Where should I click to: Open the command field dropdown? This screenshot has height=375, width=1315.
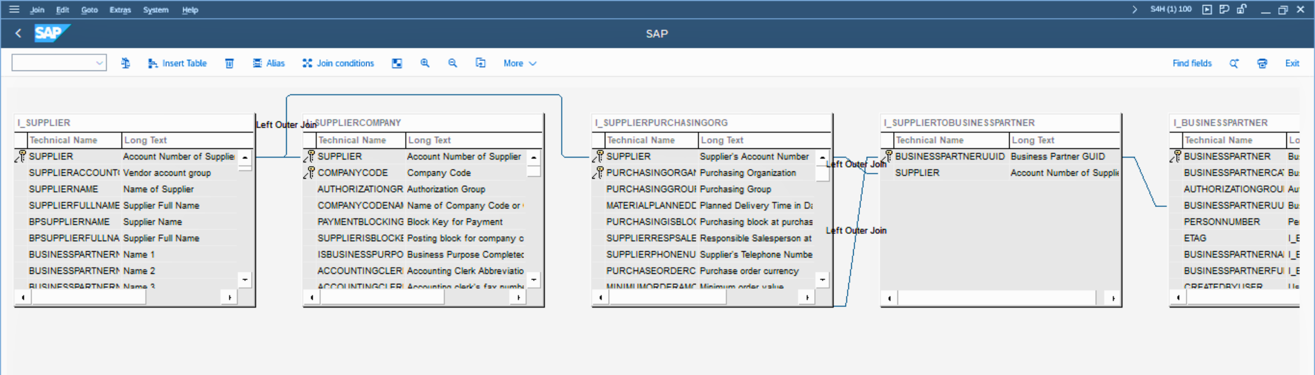tap(100, 63)
